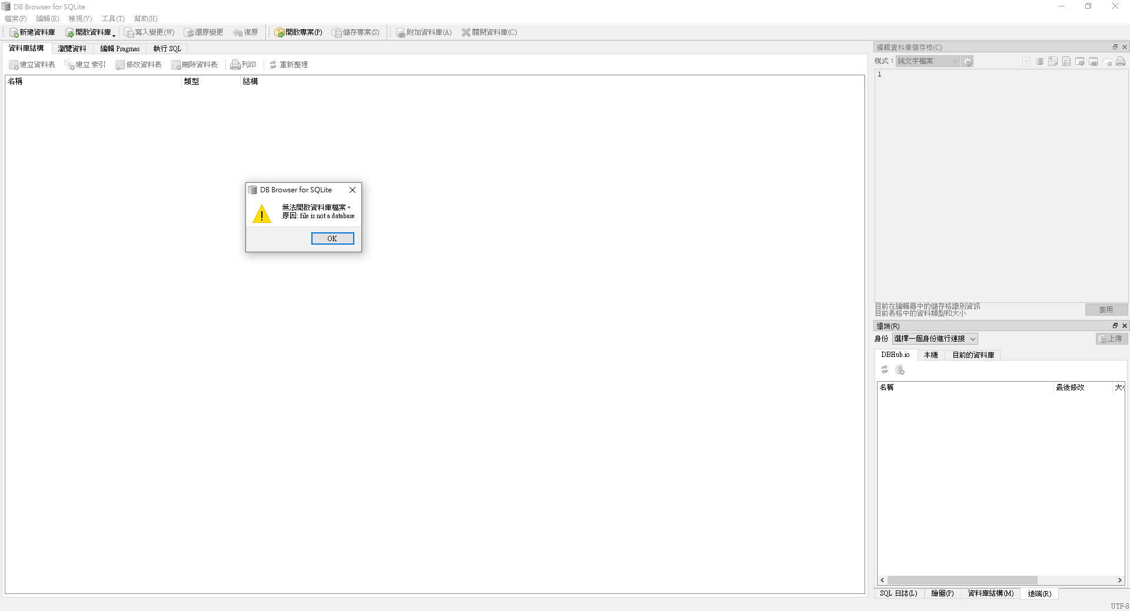Click the refresh icon in the DBHub.io tab

pos(884,369)
